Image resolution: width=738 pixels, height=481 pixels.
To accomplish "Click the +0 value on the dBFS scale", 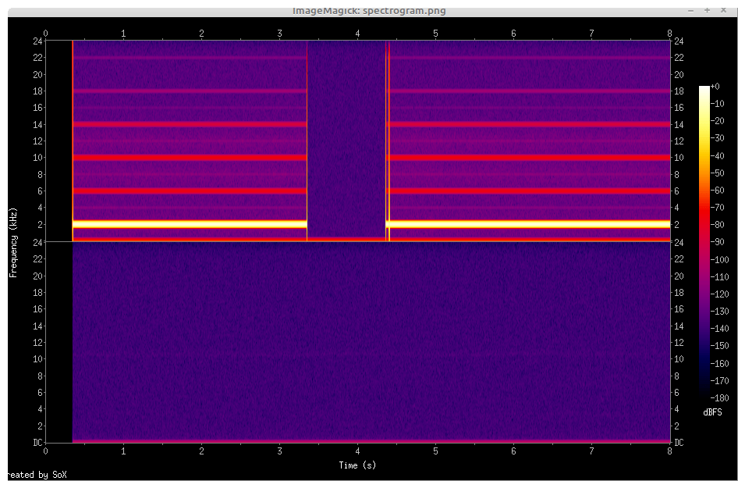I will point(715,87).
